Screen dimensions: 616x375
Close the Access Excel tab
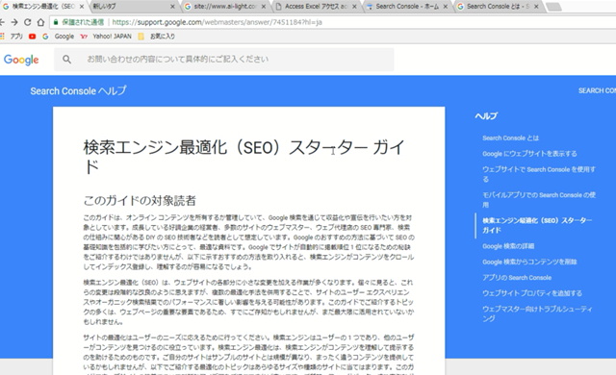point(354,7)
